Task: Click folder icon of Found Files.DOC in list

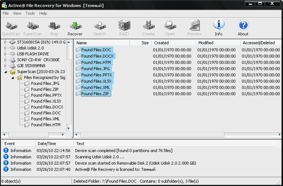Action: pyautogui.click(x=78, y=50)
